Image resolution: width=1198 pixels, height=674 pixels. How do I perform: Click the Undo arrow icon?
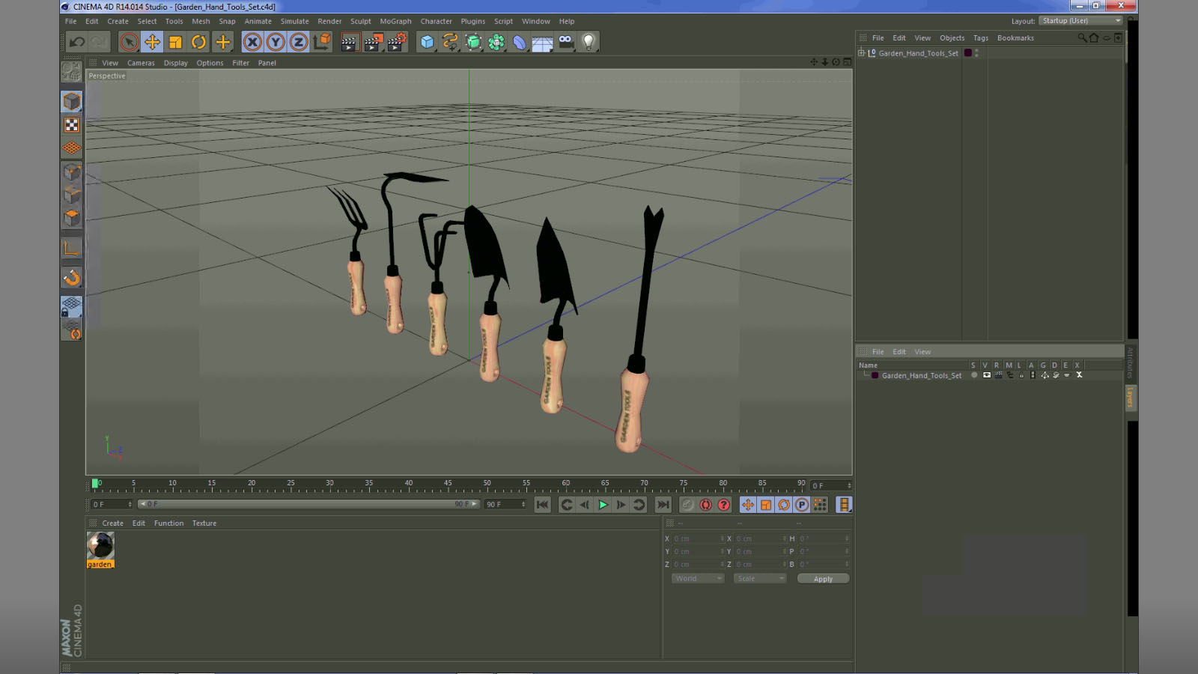(76, 42)
